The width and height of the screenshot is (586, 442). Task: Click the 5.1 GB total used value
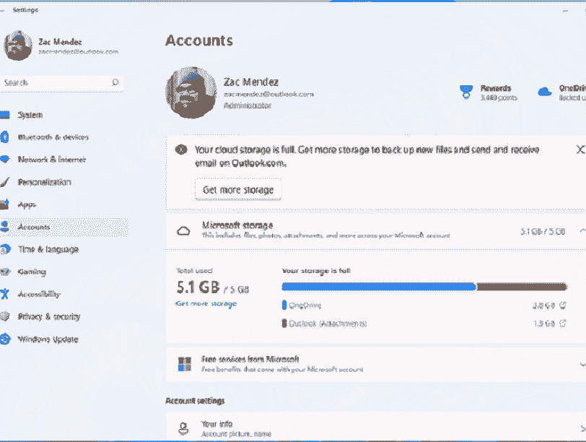pos(198,287)
